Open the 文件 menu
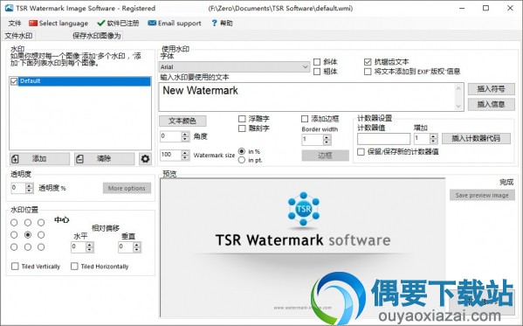Viewport: 523px width, 326px height. 15,23
